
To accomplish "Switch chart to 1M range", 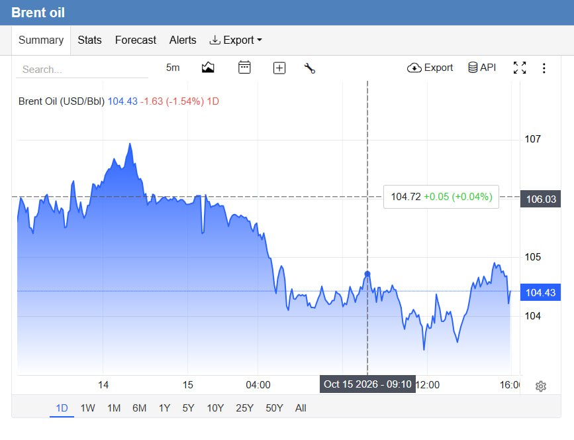I will [114, 408].
